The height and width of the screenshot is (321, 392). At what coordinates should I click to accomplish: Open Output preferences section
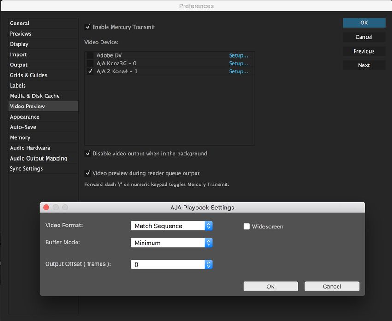tap(43, 65)
